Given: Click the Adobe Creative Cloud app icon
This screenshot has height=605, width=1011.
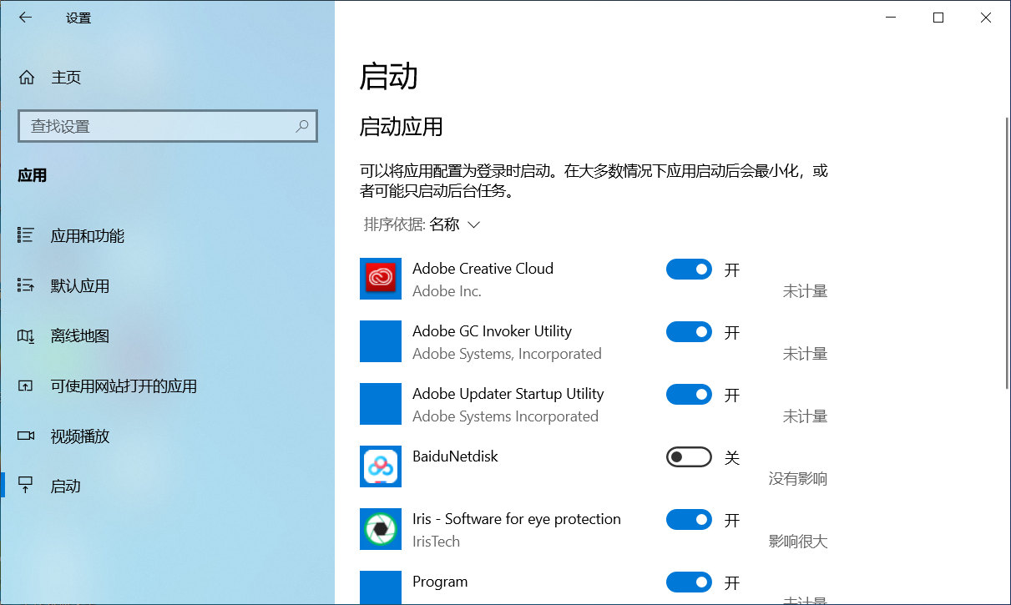Looking at the screenshot, I should click(x=381, y=279).
